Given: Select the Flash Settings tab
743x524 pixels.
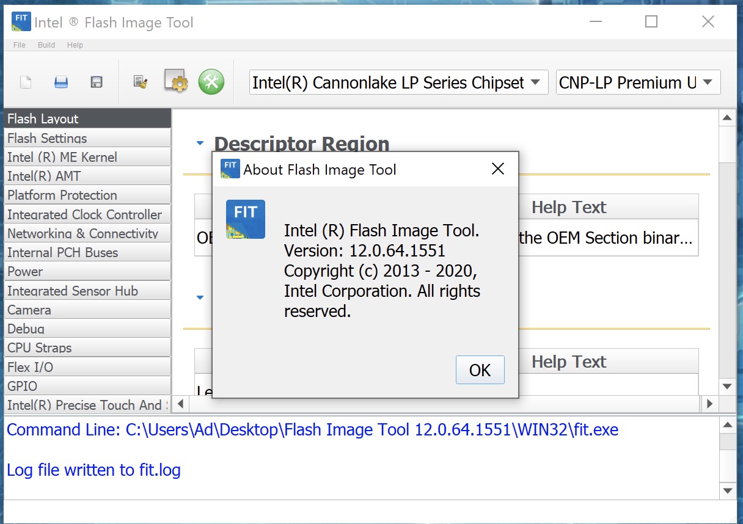Looking at the screenshot, I should (87, 138).
